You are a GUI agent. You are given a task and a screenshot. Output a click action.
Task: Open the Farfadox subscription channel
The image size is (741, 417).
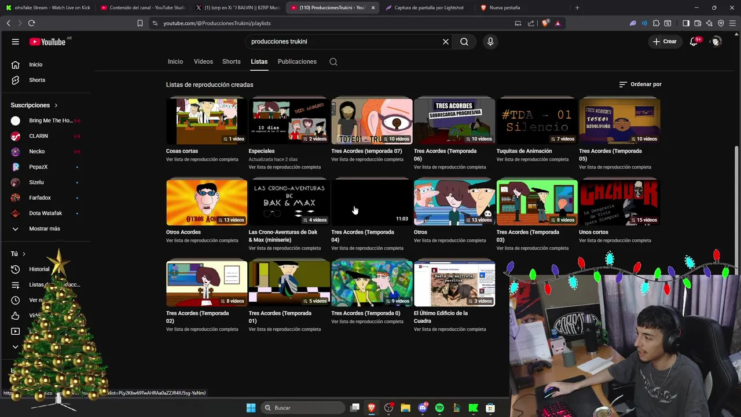[x=46, y=198]
